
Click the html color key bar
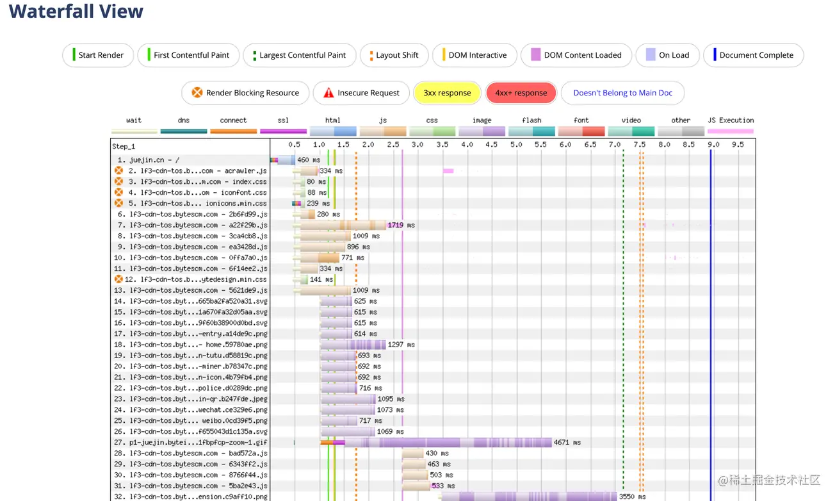(x=333, y=131)
